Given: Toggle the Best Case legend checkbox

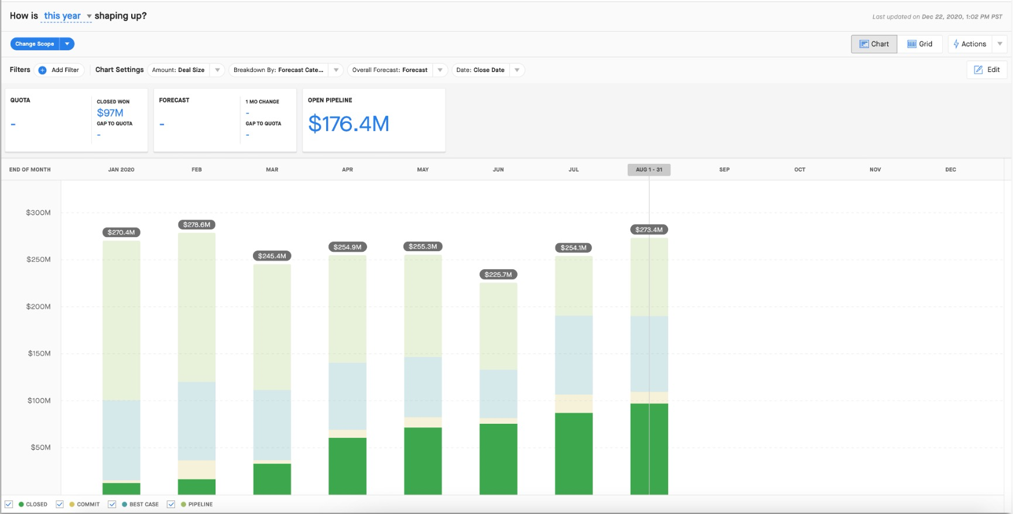Looking at the screenshot, I should tap(112, 504).
